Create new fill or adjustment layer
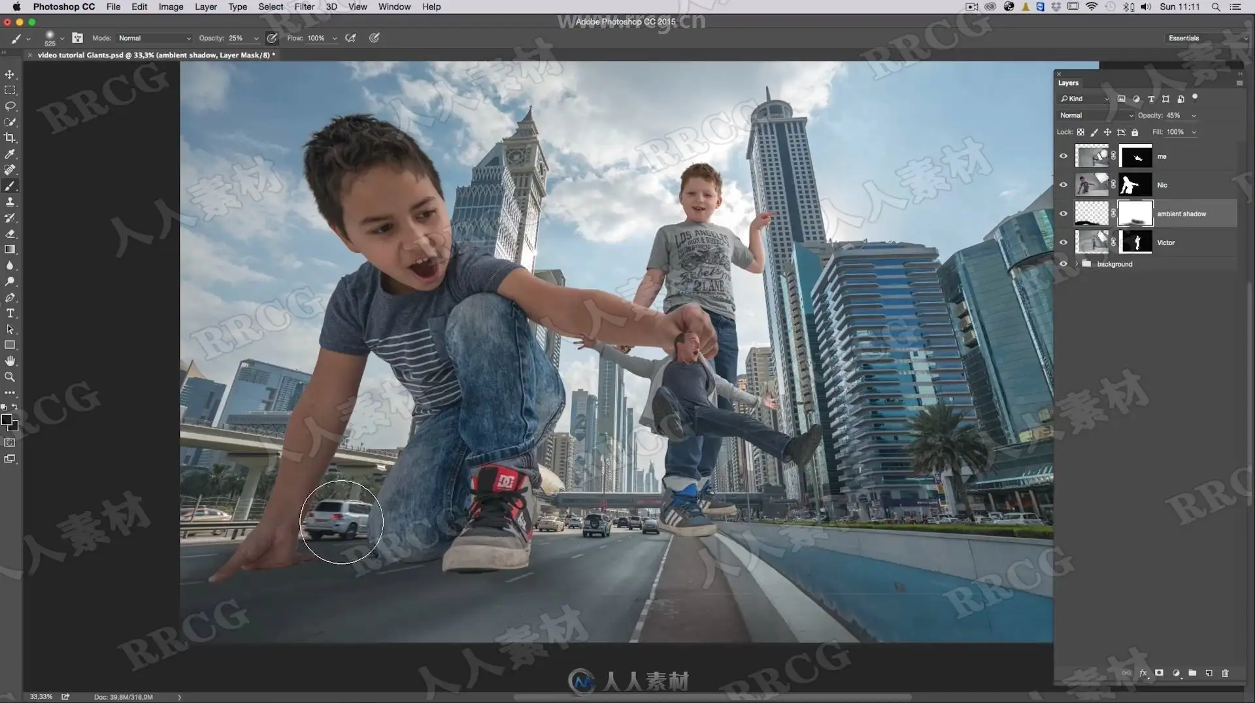The image size is (1255, 703). tap(1176, 673)
